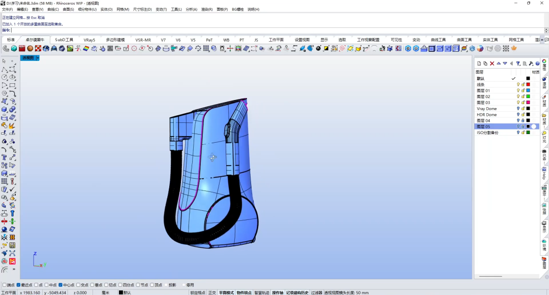Image resolution: width=549 pixels, height=295 pixels.
Task: Click the red M icon in left toolbar
Action: [x=12, y=261]
